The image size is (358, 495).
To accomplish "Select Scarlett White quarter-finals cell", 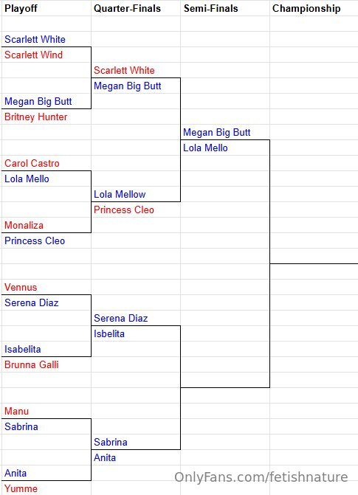I will tap(136, 70).
